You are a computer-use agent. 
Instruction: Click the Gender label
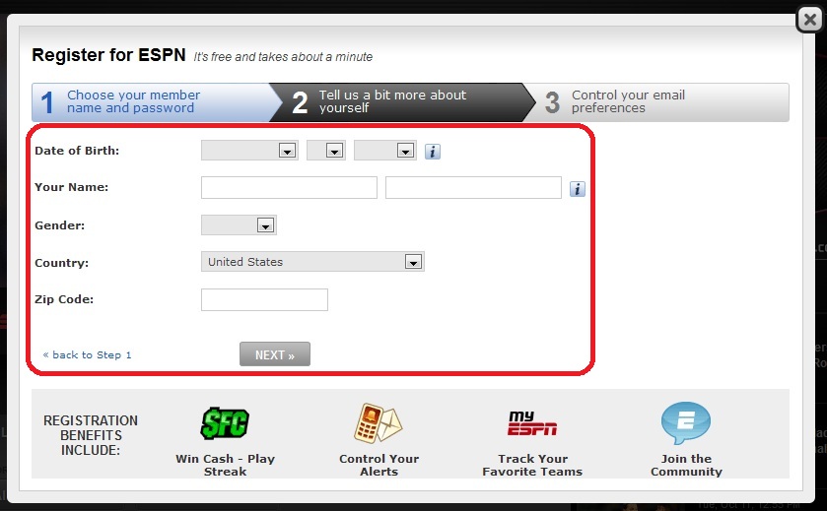(x=59, y=225)
